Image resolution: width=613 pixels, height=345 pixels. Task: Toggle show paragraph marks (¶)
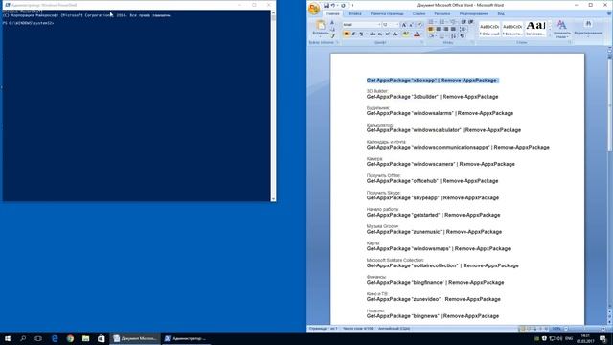(462, 36)
